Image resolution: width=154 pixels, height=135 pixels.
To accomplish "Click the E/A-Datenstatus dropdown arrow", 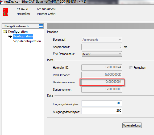I will (x=120, y=54).
